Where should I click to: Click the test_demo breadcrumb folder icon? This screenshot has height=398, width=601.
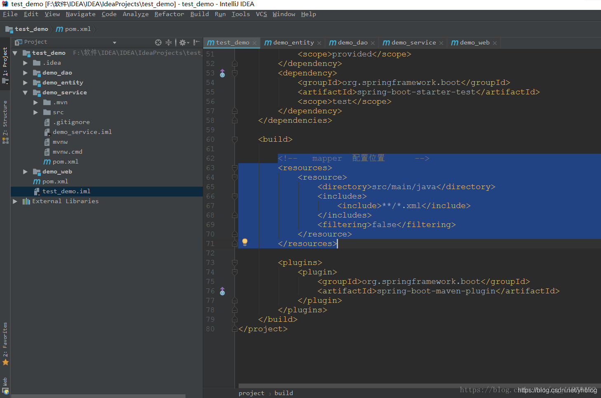point(9,29)
